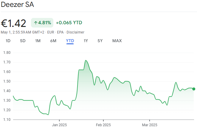This screenshot has height=131, width=197.
Task: Click the 1.30 y-axis label
Action: coord(7,100)
